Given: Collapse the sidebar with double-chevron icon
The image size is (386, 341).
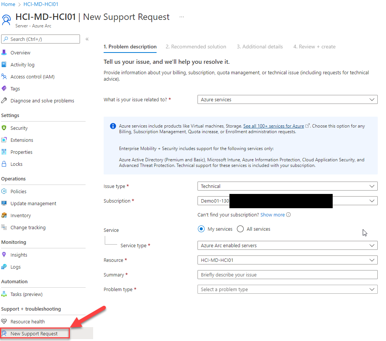Looking at the screenshot, I should pos(87,39).
